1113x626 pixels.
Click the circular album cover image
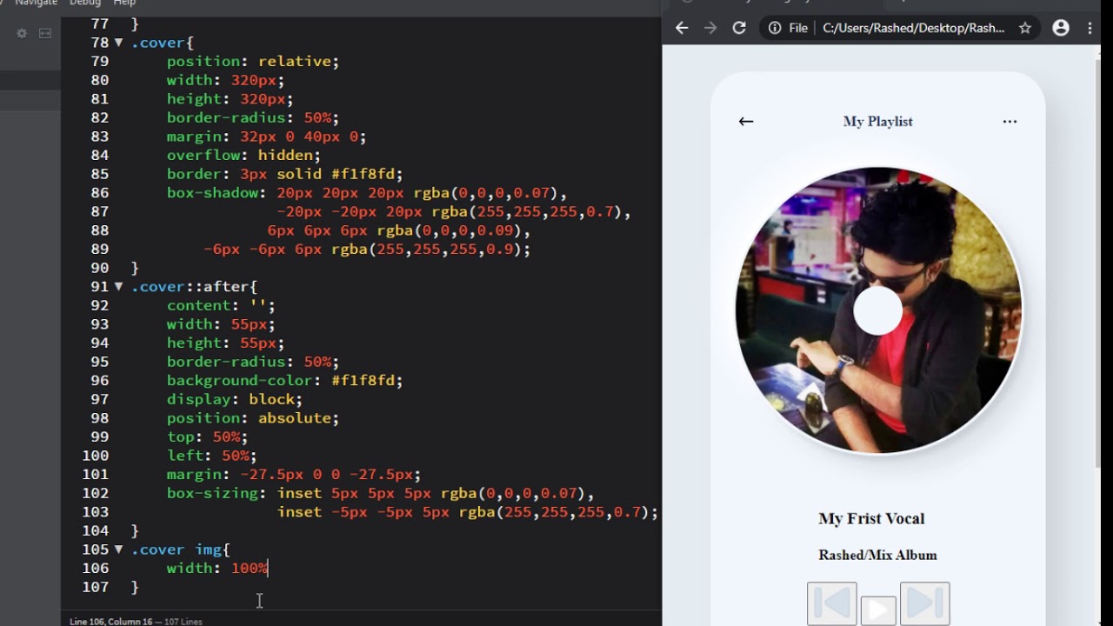[878, 310]
